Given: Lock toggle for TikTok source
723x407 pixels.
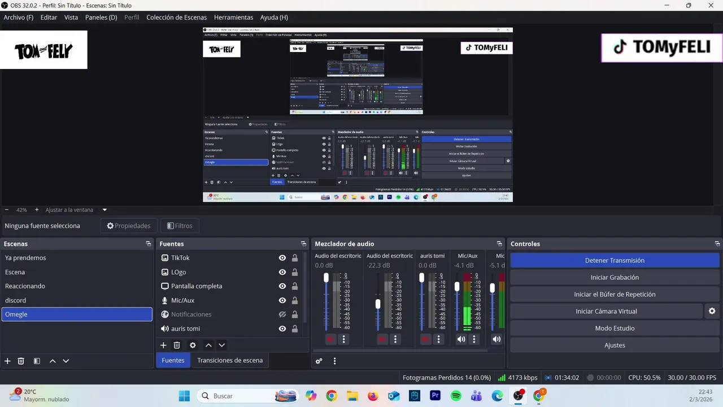Looking at the screenshot, I should (x=295, y=258).
